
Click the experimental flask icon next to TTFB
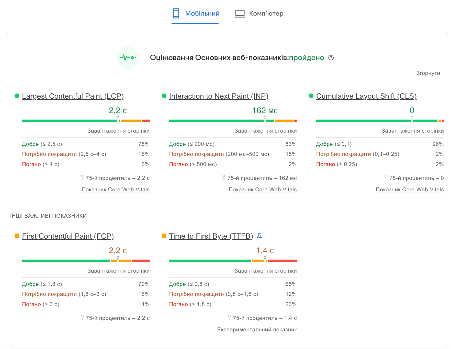click(x=259, y=236)
